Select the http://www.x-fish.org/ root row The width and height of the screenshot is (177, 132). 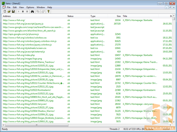pos(14,20)
